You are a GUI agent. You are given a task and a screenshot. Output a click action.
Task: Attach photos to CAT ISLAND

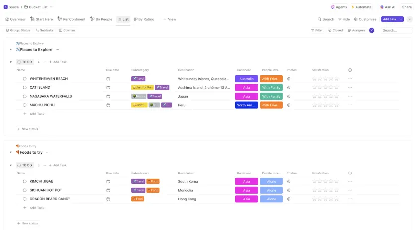pyautogui.click(x=289, y=88)
